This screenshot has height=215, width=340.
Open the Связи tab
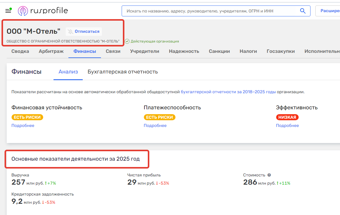tap(113, 51)
